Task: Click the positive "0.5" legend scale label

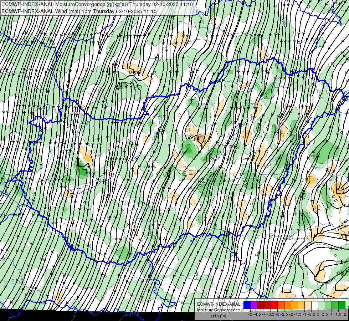Action: click(325, 314)
